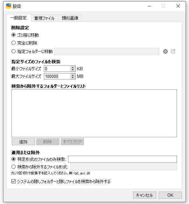Click the キャンセル button

pyautogui.click(x=144, y=195)
